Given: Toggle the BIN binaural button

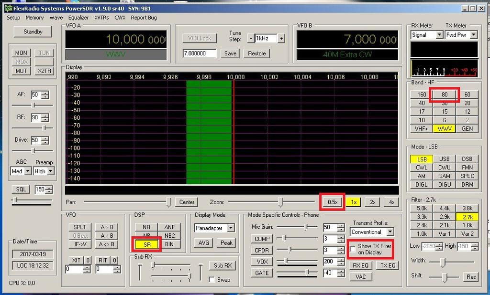Looking at the screenshot, I should 169,244.
